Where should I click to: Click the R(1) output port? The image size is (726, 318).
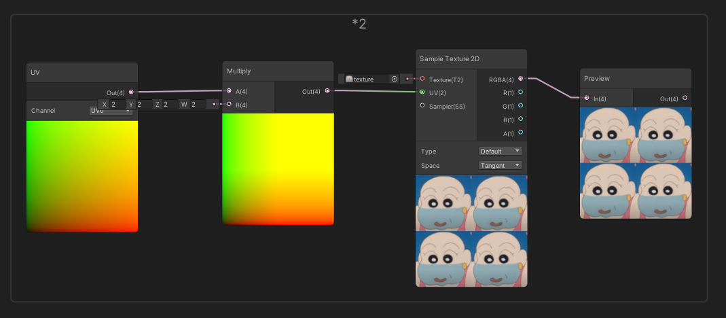click(x=521, y=92)
